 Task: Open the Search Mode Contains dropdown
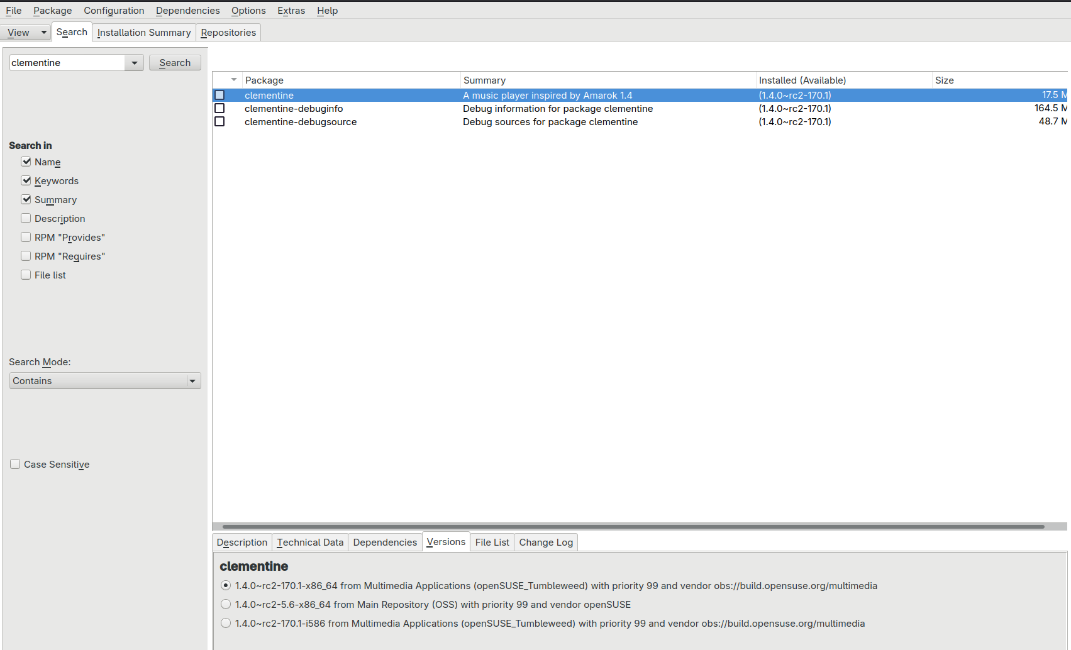click(x=105, y=381)
